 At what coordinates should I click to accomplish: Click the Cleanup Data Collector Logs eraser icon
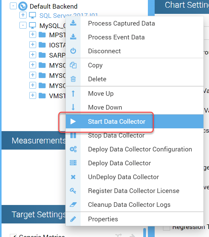click(x=73, y=205)
